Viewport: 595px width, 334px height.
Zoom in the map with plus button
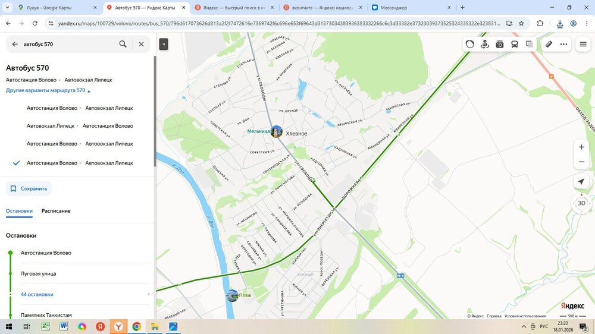(581, 147)
